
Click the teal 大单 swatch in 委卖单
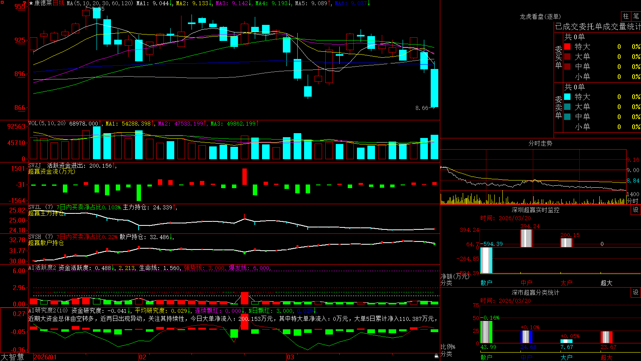pyautogui.click(x=567, y=107)
